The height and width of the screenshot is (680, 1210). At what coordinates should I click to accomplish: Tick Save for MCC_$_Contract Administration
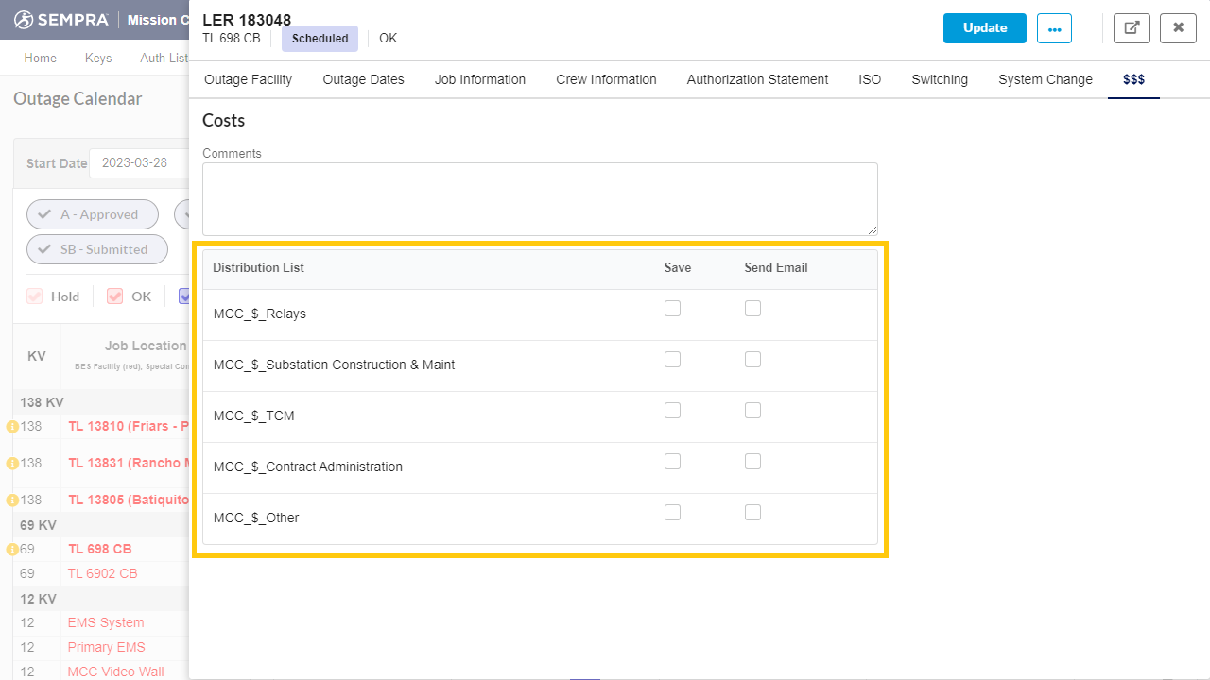(x=672, y=462)
